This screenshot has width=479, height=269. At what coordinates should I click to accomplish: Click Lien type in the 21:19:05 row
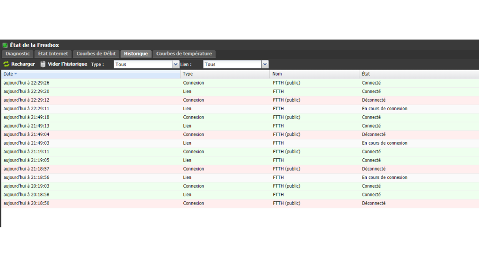pyautogui.click(x=187, y=160)
